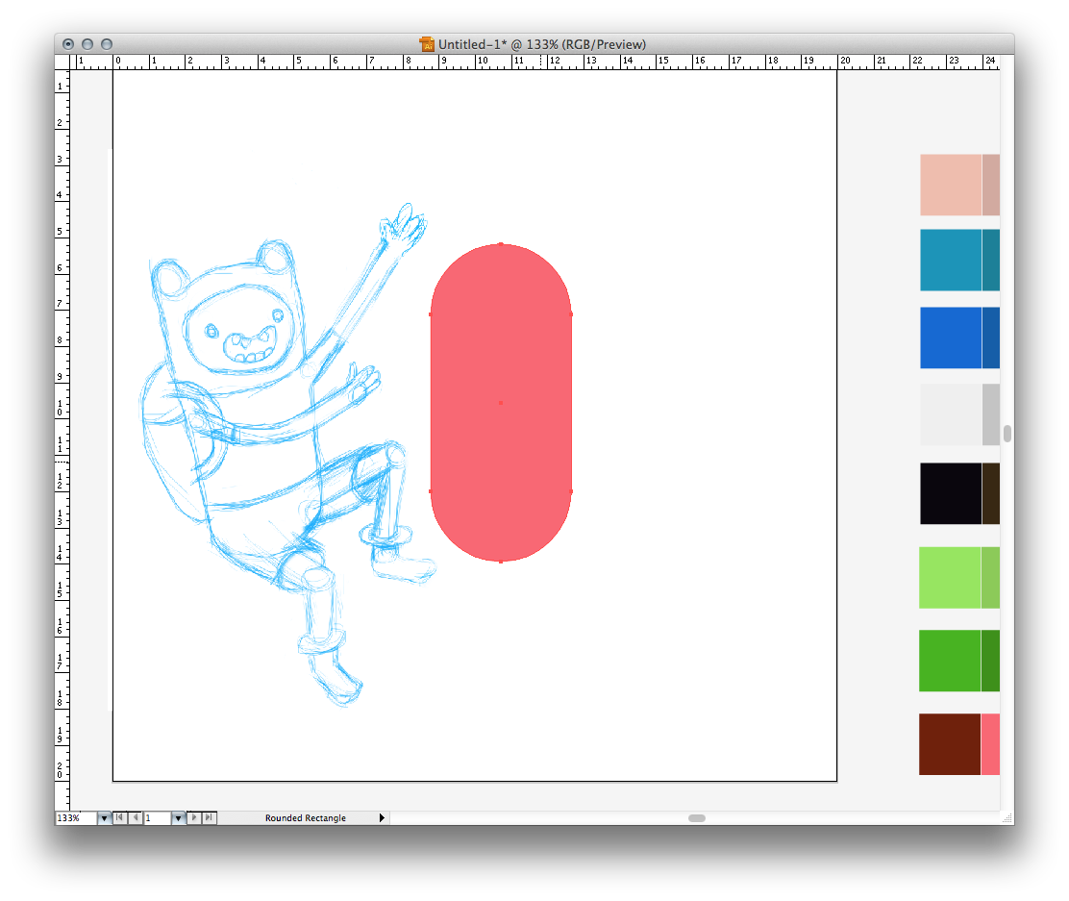The width and height of the screenshot is (1069, 901).
Task: Pick the bright blue color swatch
Action: [950, 338]
